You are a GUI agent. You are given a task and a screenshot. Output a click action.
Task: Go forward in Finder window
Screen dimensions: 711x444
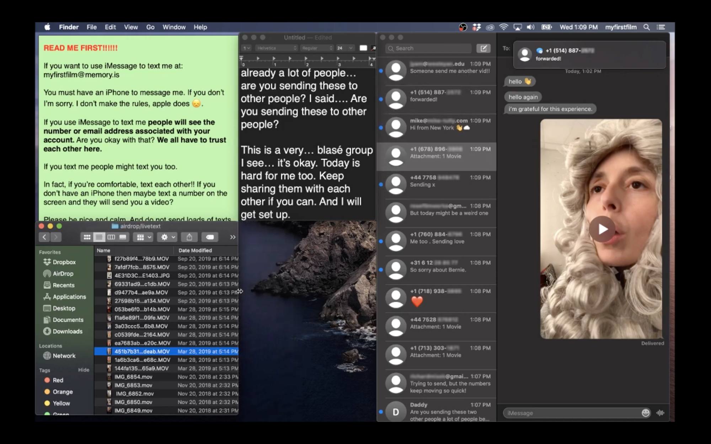coord(56,237)
